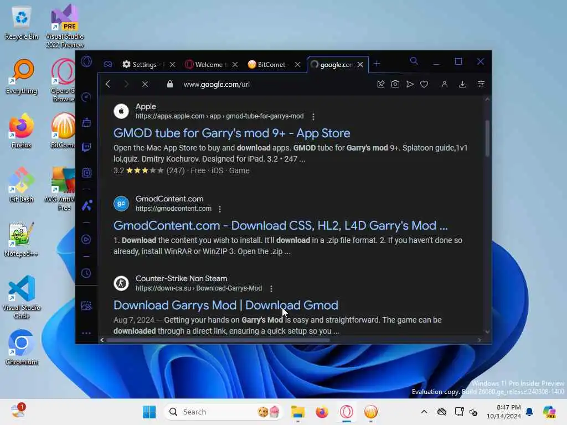Close the Welcome tab

235,64
